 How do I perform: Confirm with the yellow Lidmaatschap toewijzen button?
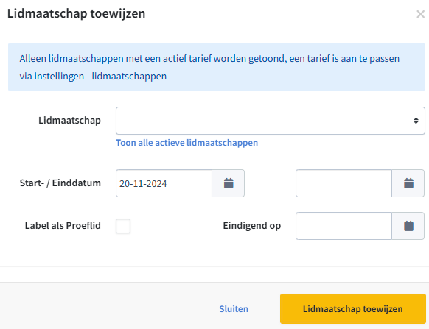353,309
